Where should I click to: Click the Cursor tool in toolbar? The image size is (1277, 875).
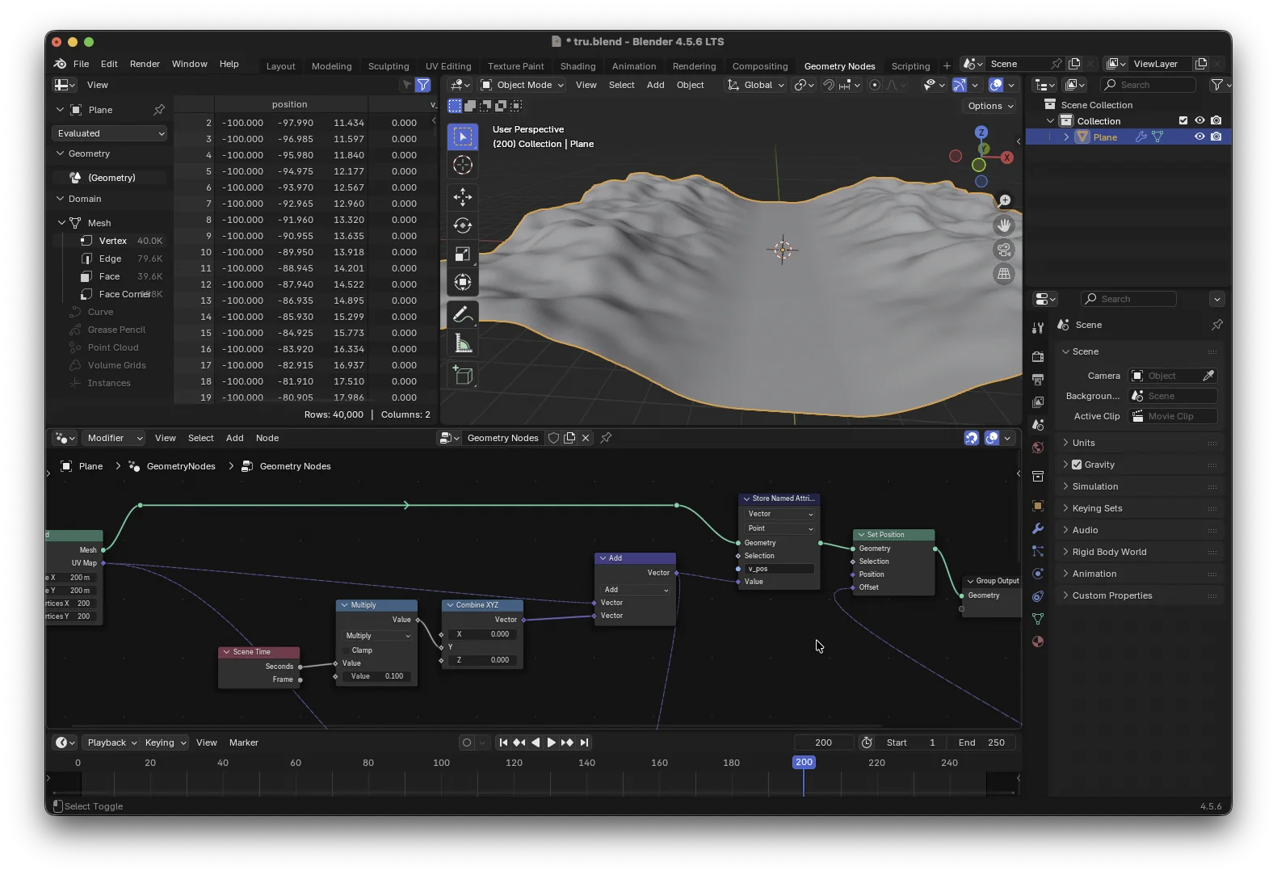[463, 166]
